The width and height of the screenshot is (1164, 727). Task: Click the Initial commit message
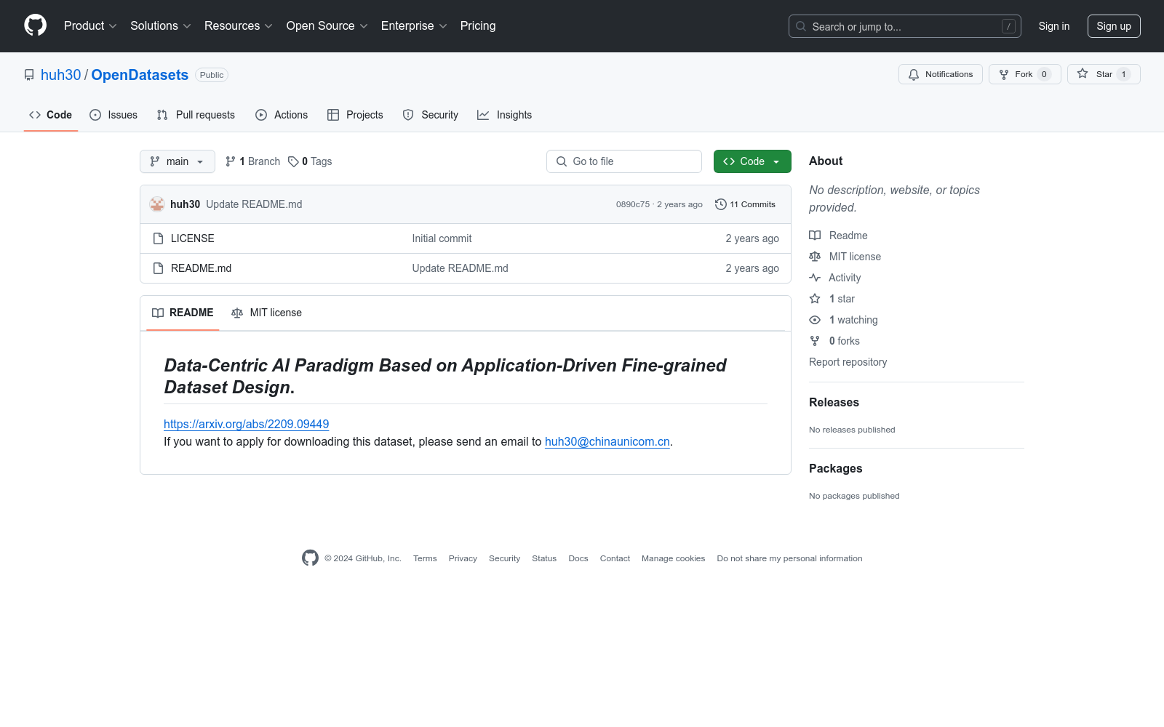pyautogui.click(x=442, y=238)
